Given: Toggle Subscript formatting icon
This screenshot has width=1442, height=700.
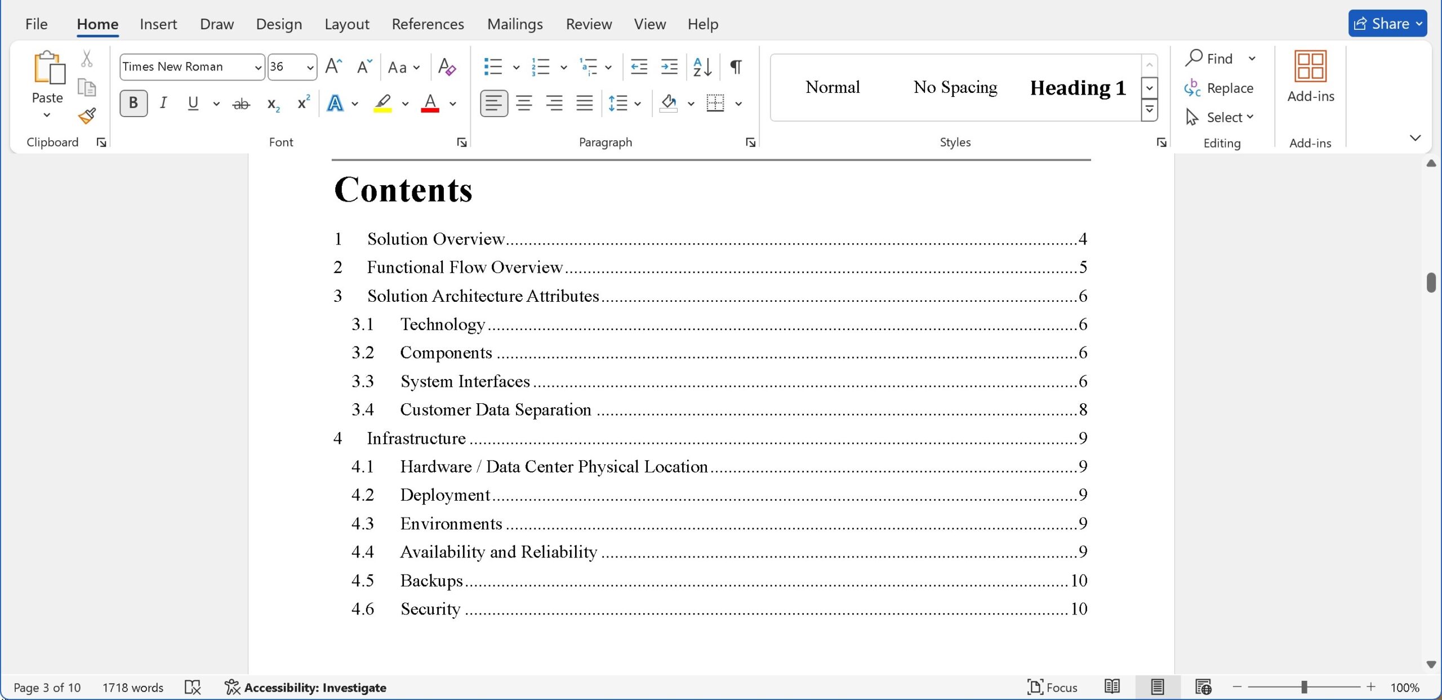Looking at the screenshot, I should [x=272, y=102].
